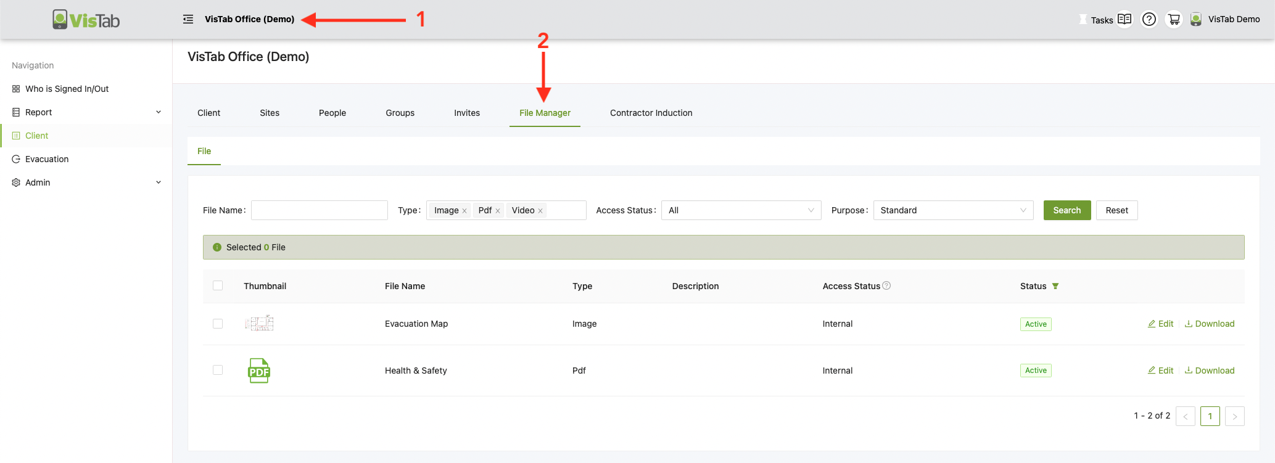The height and width of the screenshot is (463, 1275).
Task: Tick the select-all files header checkbox
Action: click(218, 285)
